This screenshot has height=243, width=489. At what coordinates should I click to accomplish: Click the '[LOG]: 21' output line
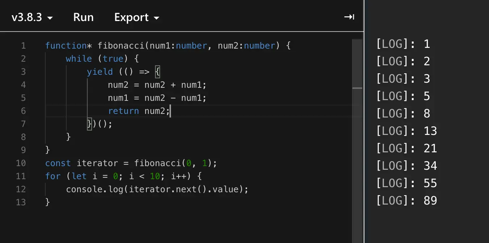click(x=407, y=148)
